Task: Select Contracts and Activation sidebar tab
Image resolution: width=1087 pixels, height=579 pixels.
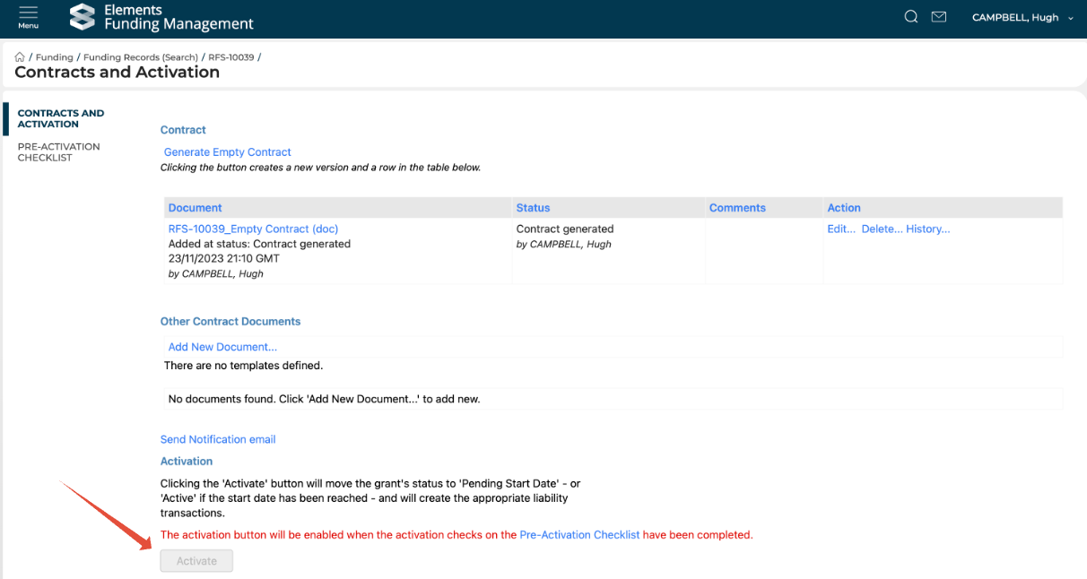Action: [x=60, y=118]
